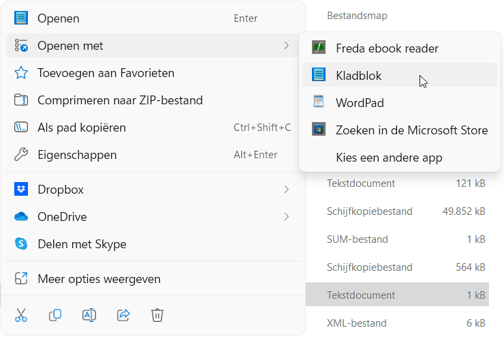Open Eigenschappen
This screenshot has height=341, width=504.
153,155
